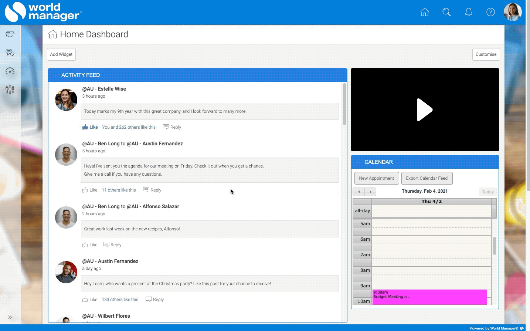Open the people sidebar icon
Screen dimensions: 530x331
point(10,89)
